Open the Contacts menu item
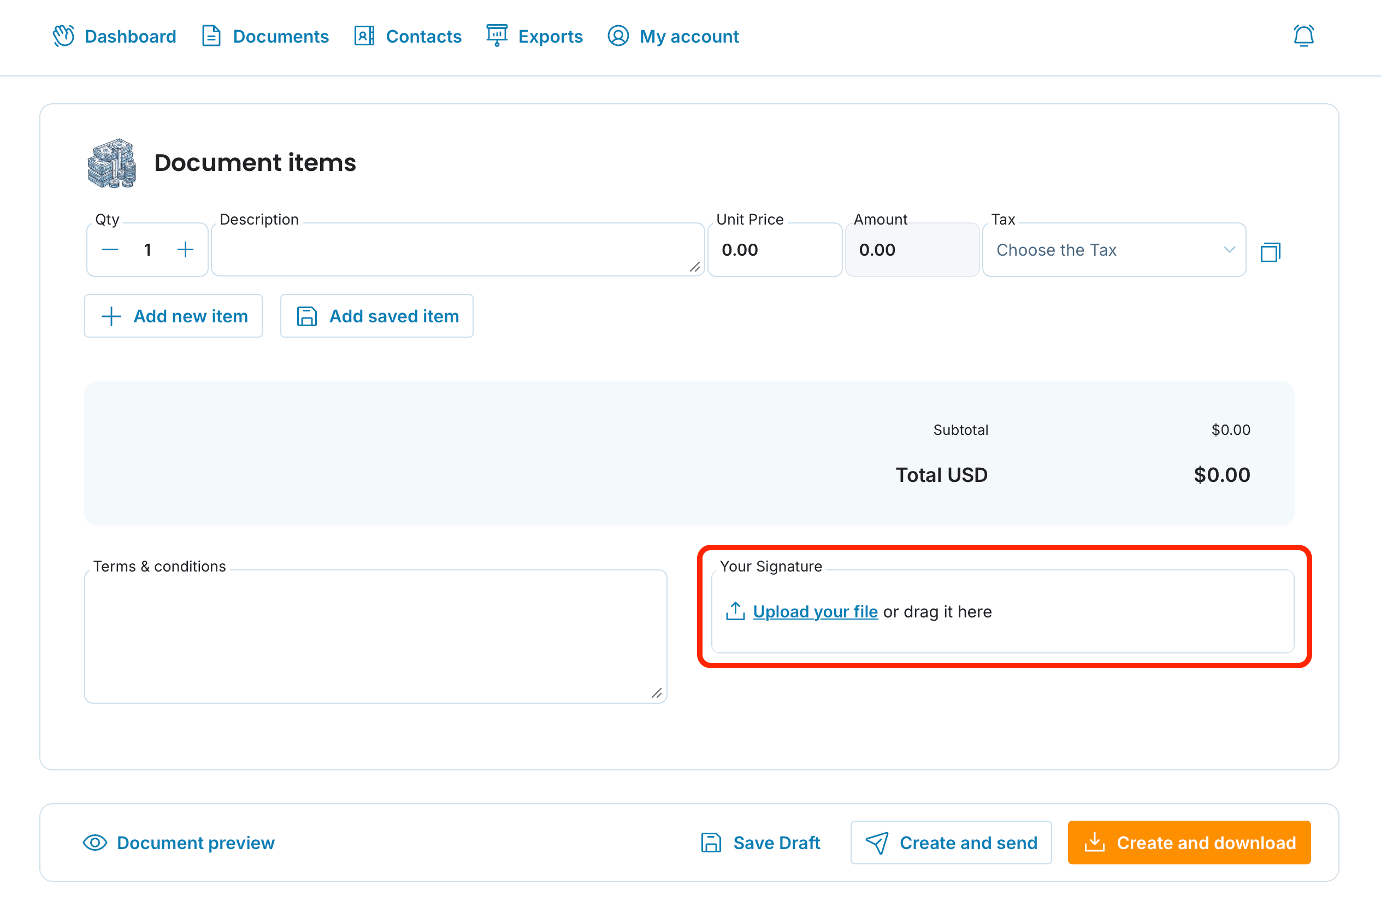The height and width of the screenshot is (907, 1381). pyautogui.click(x=408, y=36)
